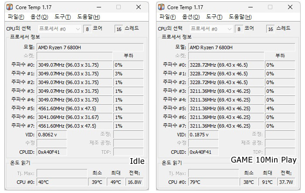Click empty Tj. Max field in GAME window

(214, 173)
